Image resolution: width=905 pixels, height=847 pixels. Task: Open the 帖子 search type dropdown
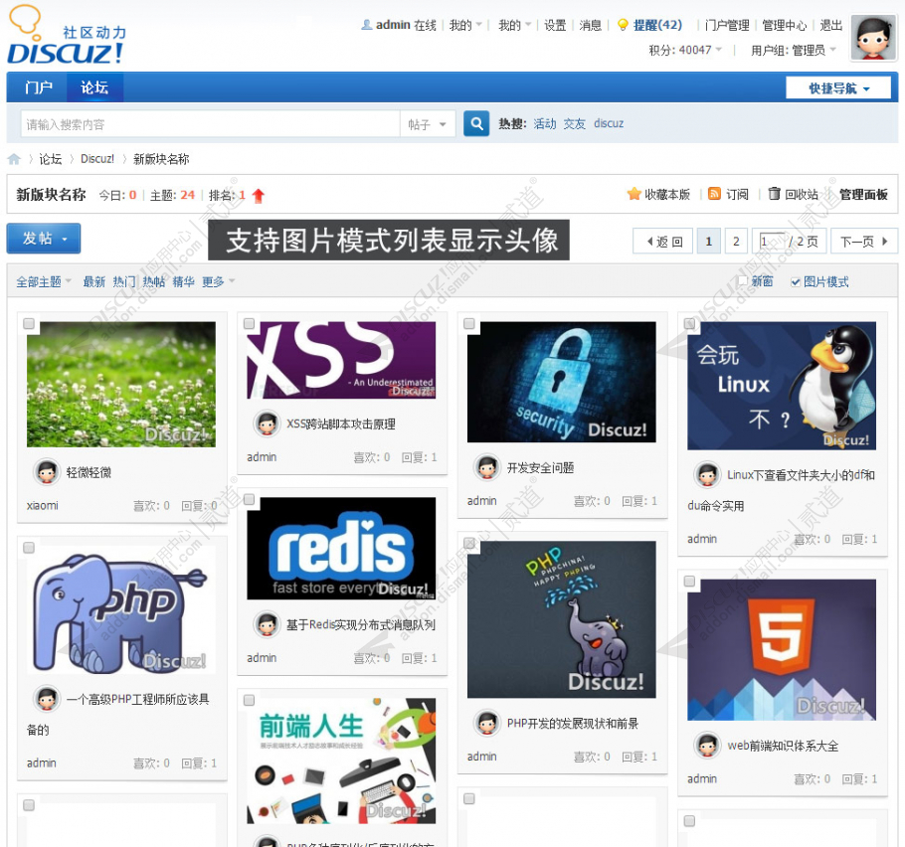click(427, 124)
